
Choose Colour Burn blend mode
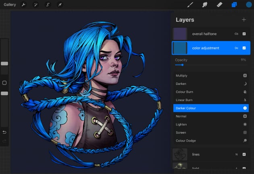[x=211, y=92]
